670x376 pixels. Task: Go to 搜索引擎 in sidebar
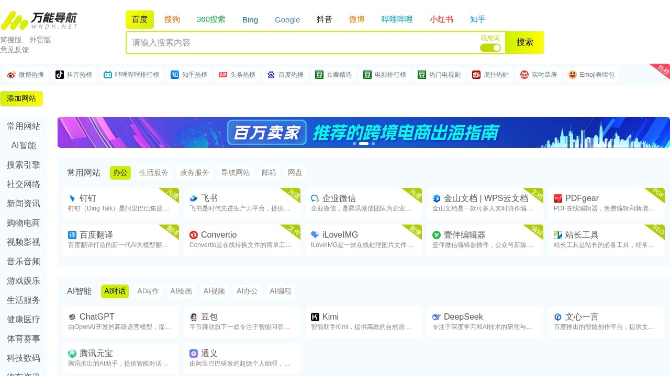[x=24, y=165]
